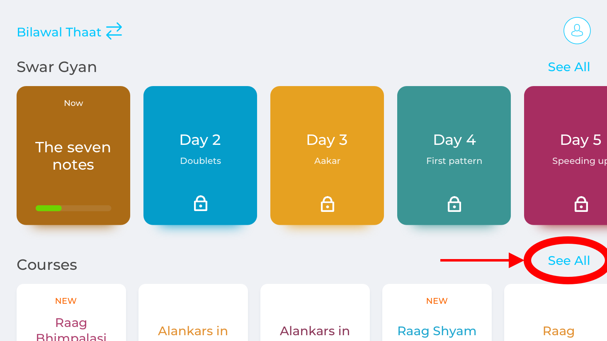
Task: Tap the lock icon on Day 4 card
Action: (x=454, y=204)
